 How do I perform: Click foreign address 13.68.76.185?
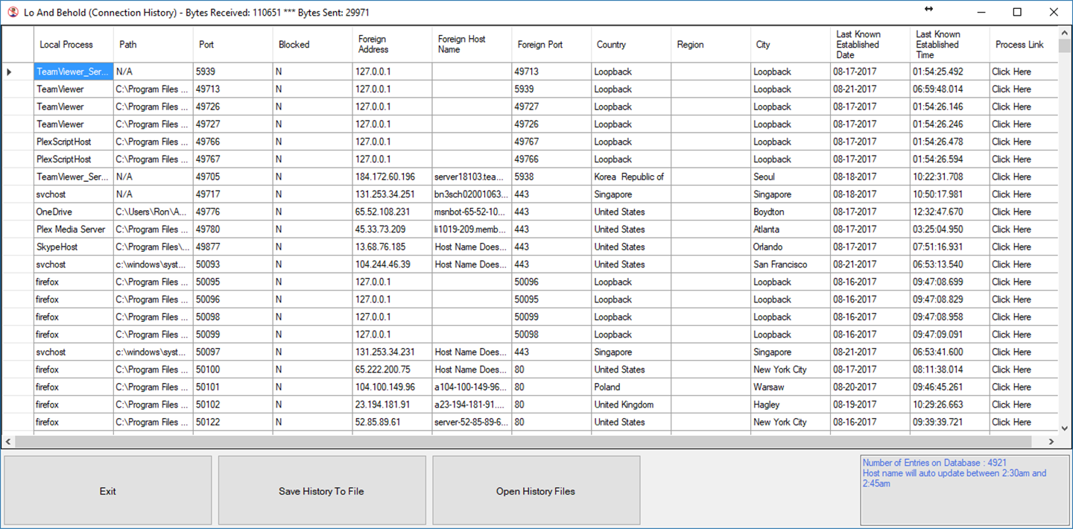tap(392, 247)
